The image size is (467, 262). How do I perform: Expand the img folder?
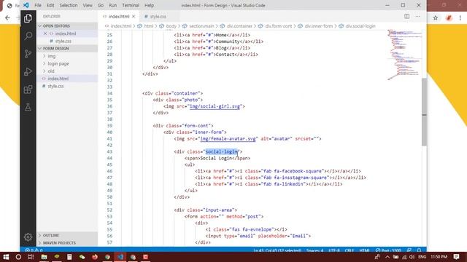52,56
